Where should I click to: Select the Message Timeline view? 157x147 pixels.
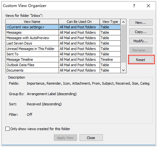click(x=63, y=59)
